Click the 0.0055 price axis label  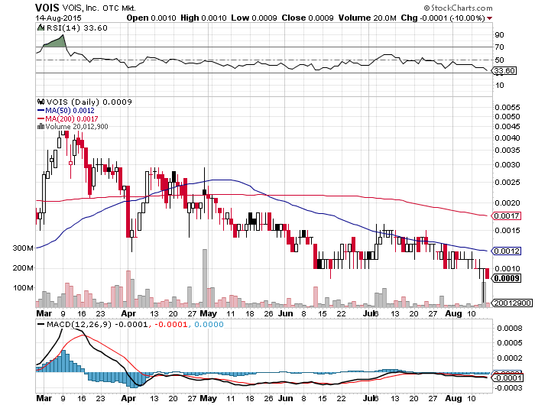tap(507, 107)
